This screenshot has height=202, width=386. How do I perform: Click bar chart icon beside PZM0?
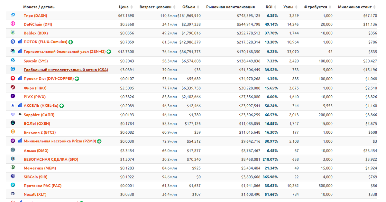pos(20,141)
